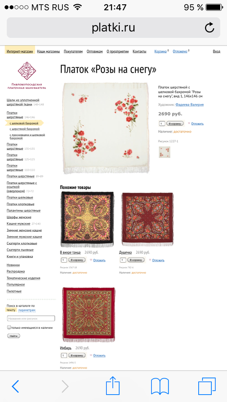Click the small design 1227-1 thumbnail
The width and height of the screenshot is (227, 402).
point(164,152)
